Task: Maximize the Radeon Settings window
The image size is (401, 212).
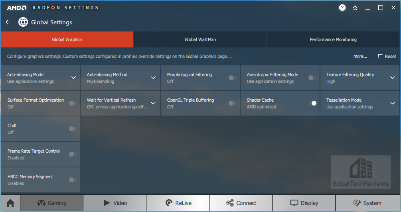Action: pos(381,8)
